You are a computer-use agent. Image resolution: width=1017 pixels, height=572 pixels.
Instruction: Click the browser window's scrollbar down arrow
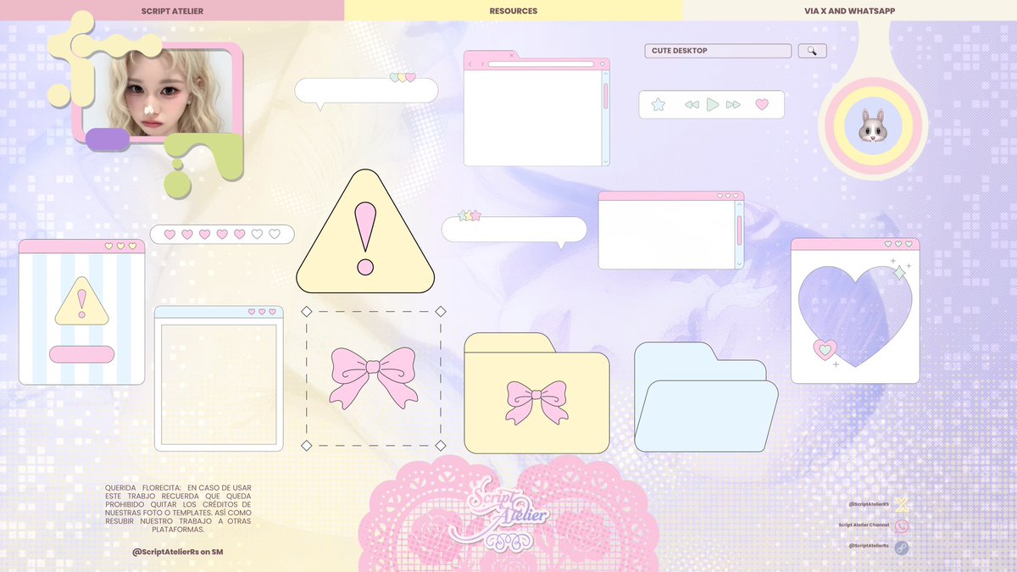[x=606, y=161]
